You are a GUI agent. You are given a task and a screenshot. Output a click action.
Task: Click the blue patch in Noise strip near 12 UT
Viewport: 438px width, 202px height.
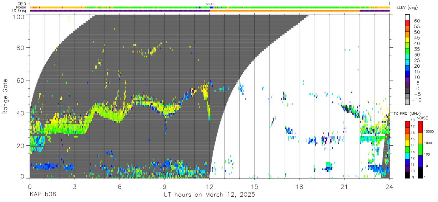[212, 7]
